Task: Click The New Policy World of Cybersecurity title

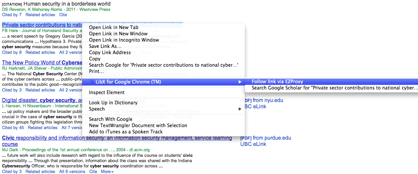Action: coord(42,63)
